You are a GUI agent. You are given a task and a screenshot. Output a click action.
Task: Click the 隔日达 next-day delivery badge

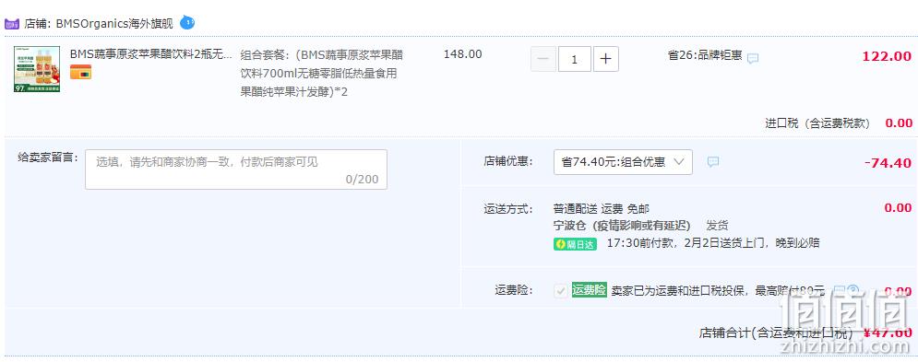pos(575,244)
